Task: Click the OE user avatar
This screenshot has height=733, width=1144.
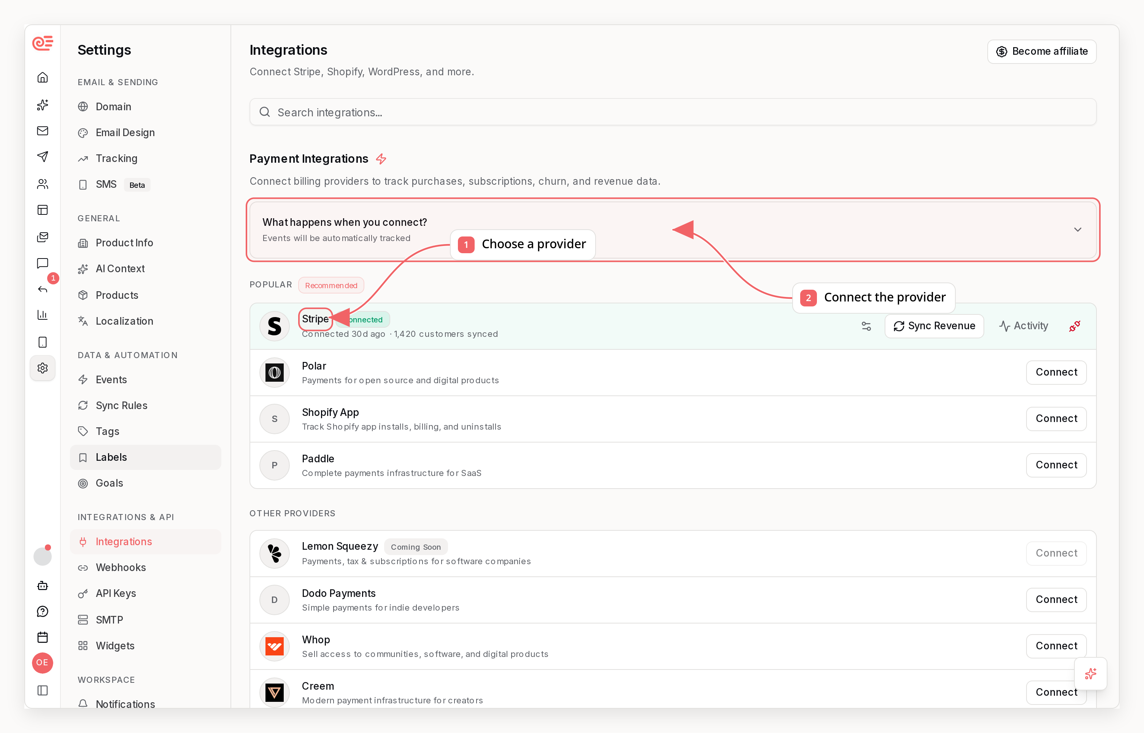Action: pyautogui.click(x=42, y=663)
